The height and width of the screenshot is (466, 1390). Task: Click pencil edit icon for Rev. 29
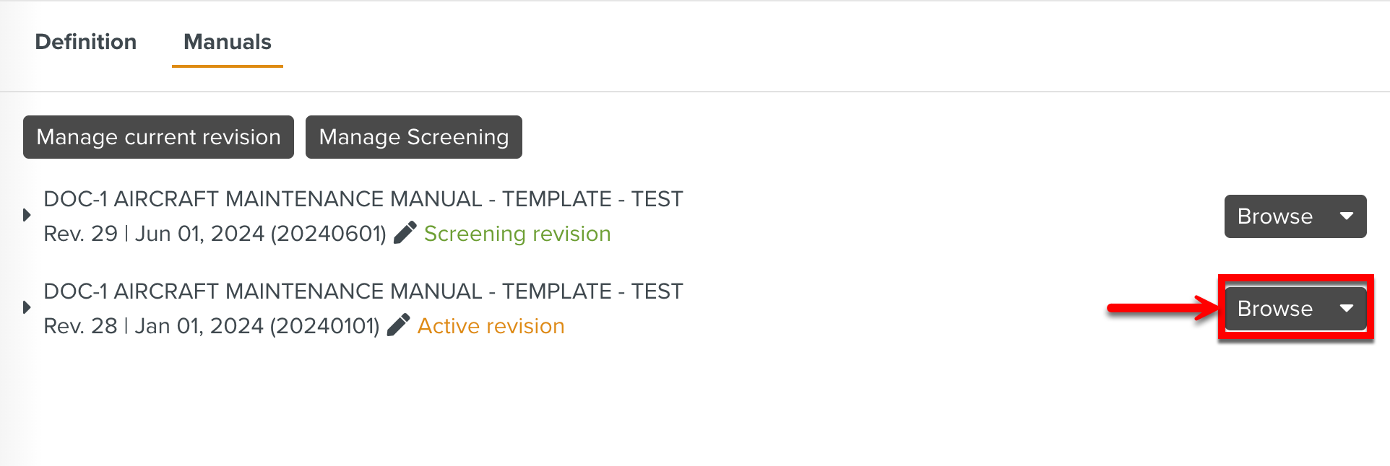point(405,232)
